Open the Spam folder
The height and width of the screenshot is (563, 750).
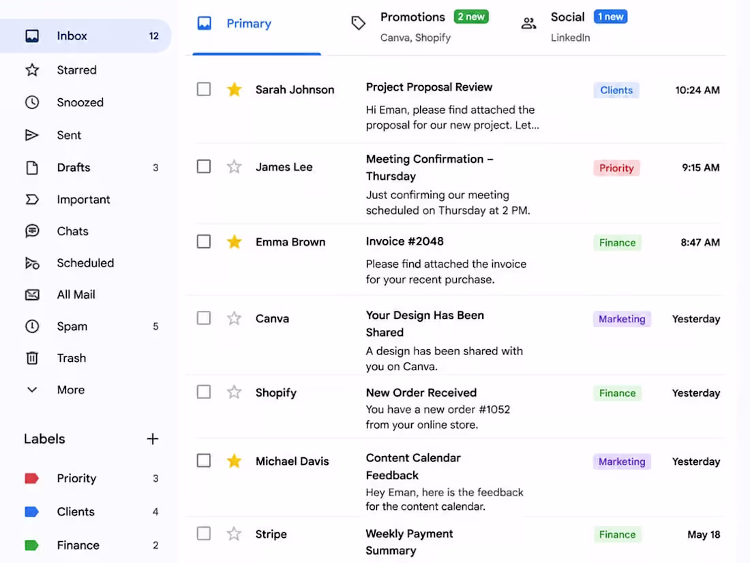(x=85, y=326)
